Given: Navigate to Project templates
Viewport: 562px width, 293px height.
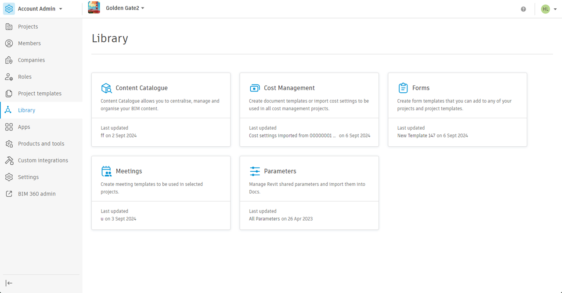Looking at the screenshot, I should (40, 94).
